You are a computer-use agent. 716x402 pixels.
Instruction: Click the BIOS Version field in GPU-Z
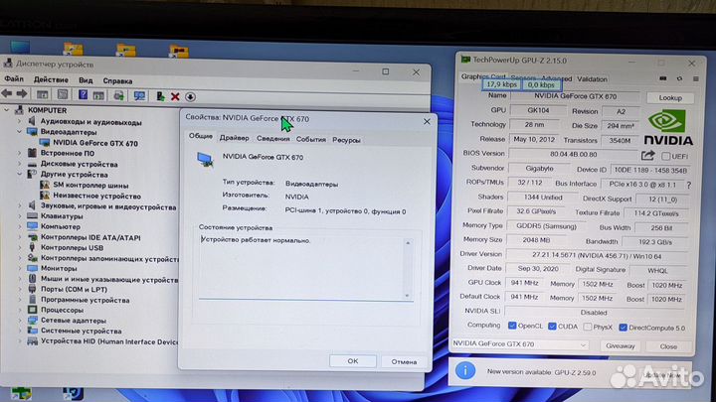(574, 155)
